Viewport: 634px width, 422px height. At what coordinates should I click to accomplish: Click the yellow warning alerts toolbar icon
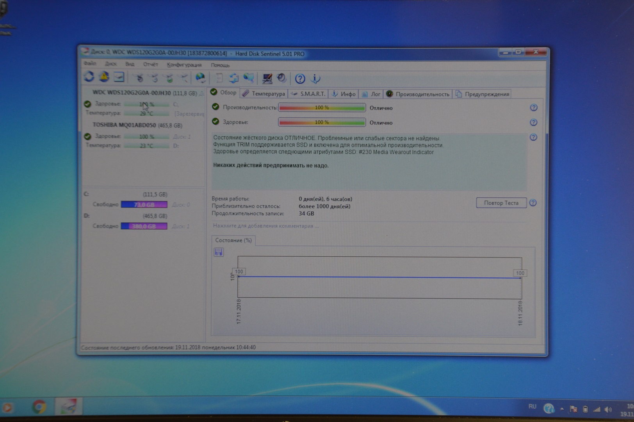(104, 77)
